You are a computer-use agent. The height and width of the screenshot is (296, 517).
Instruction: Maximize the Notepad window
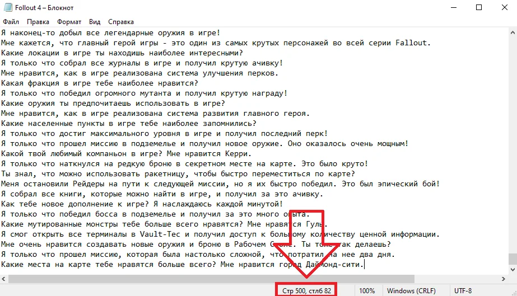pyautogui.click(x=479, y=7)
